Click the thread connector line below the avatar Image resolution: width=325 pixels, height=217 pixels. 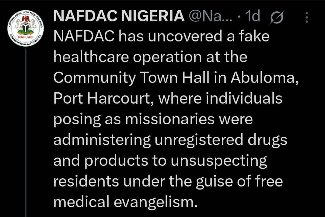[26, 122]
